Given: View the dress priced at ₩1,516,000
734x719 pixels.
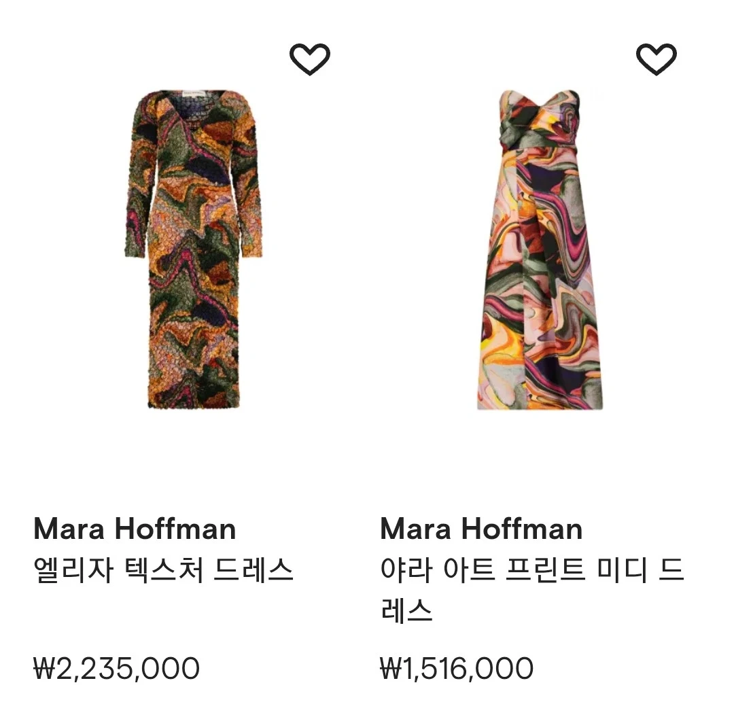Looking at the screenshot, I should [539, 249].
